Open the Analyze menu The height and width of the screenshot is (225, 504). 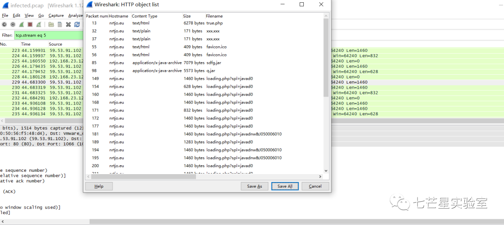tap(75, 15)
